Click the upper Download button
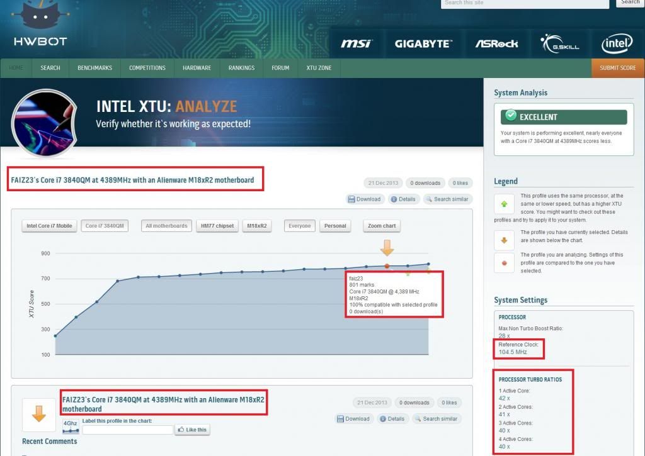Image resolution: width=645 pixels, height=456 pixels. tap(365, 199)
